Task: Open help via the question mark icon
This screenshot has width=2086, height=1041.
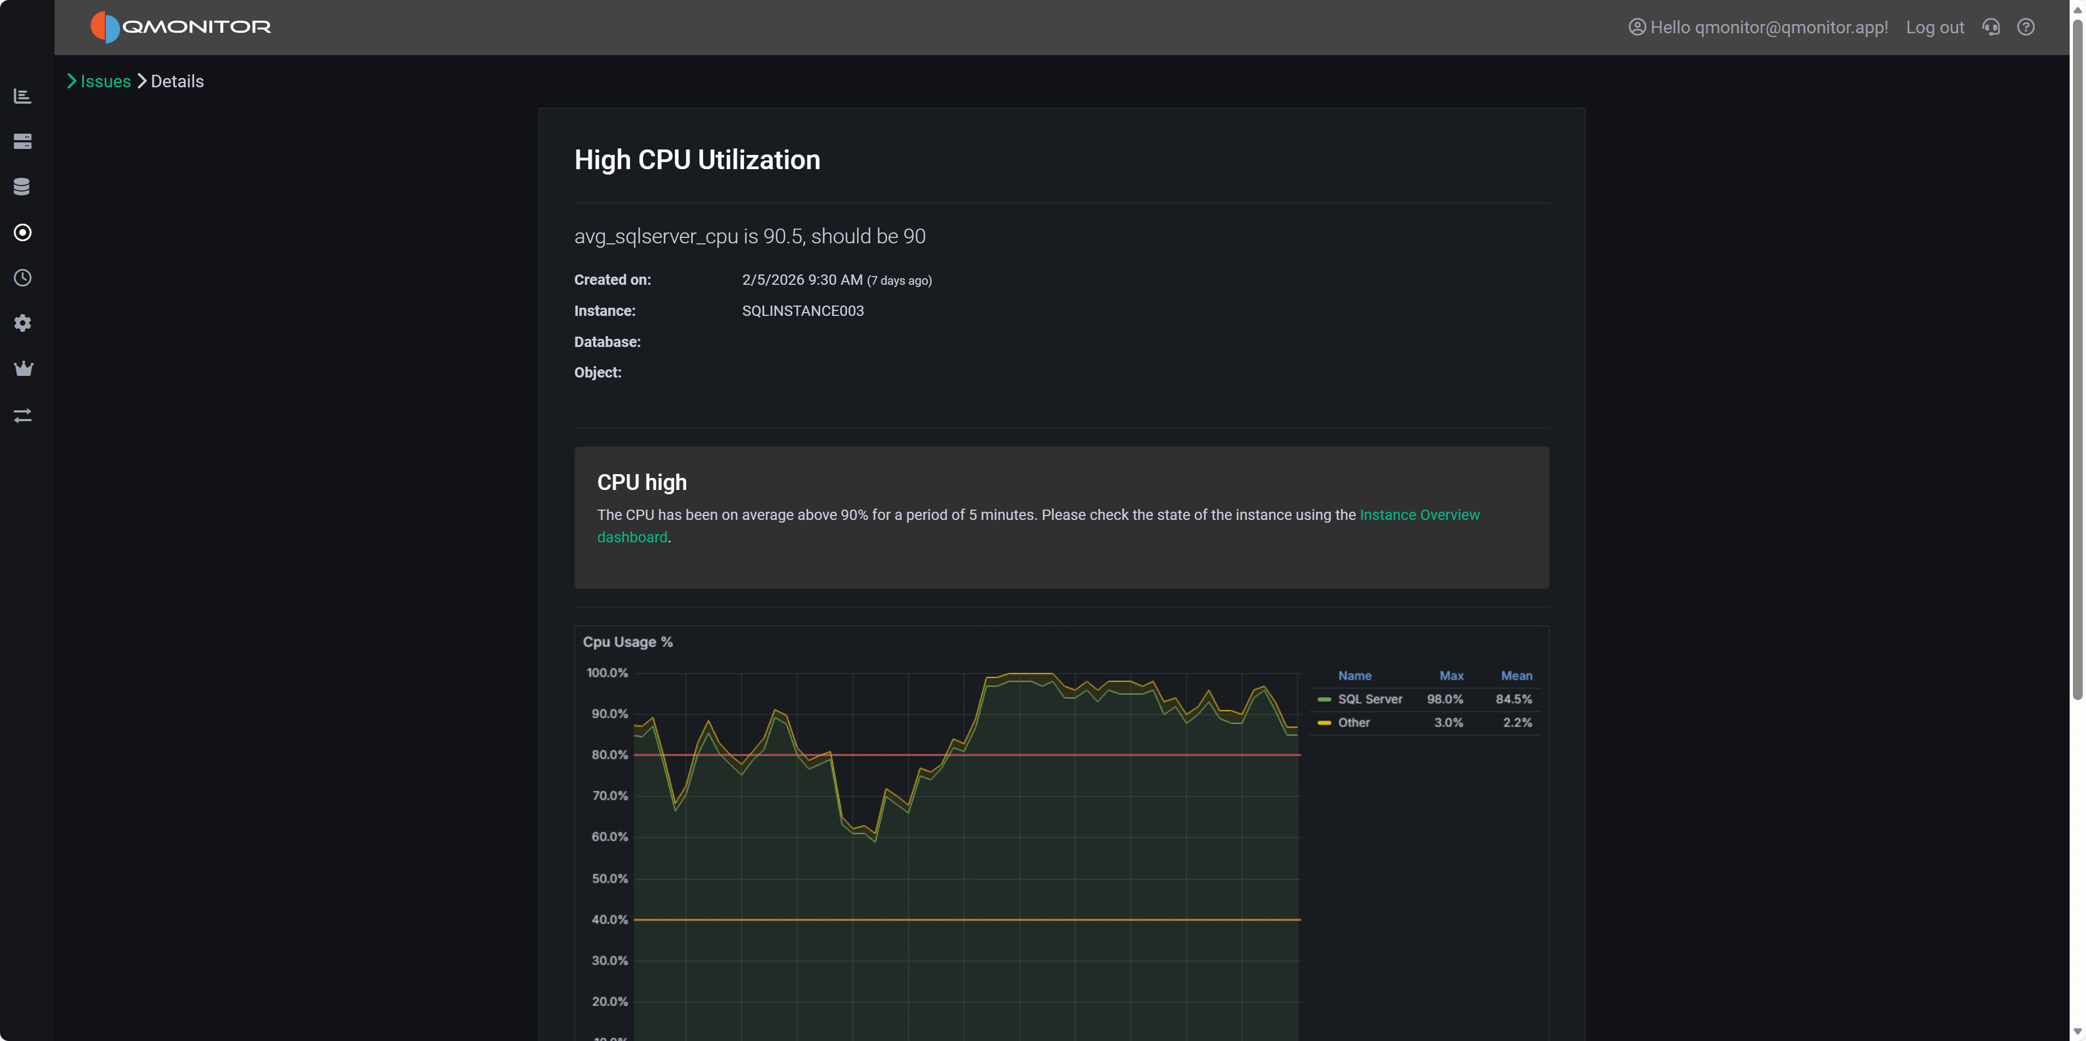Action: click(x=2027, y=27)
